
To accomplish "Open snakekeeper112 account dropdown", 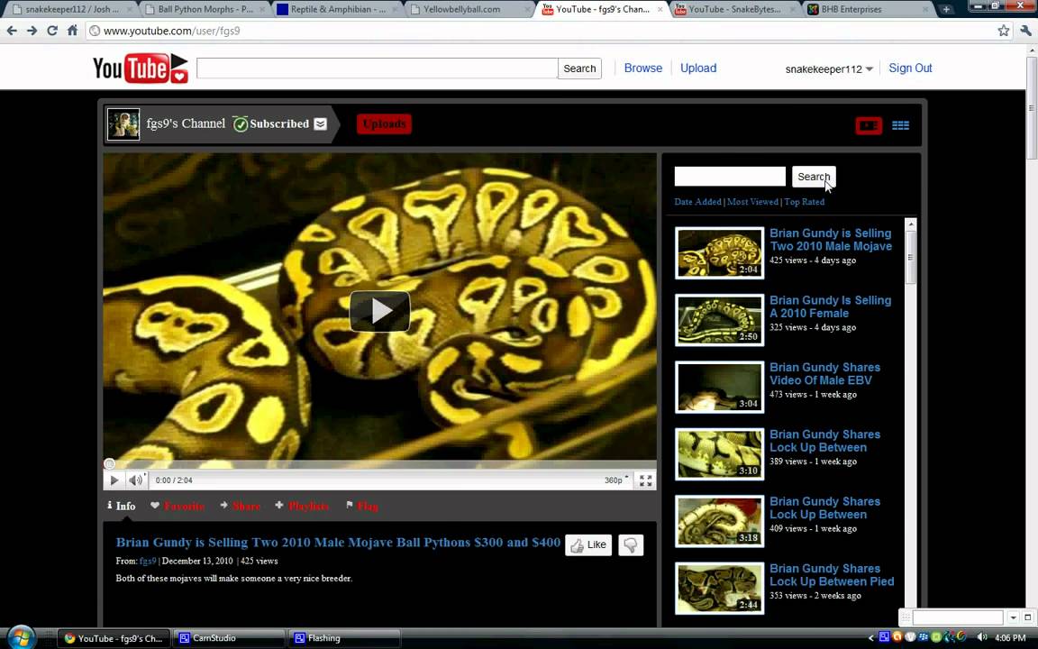I will click(829, 69).
